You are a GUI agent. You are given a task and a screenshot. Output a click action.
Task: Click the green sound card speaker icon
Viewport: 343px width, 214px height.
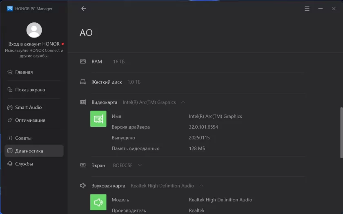pos(98,202)
